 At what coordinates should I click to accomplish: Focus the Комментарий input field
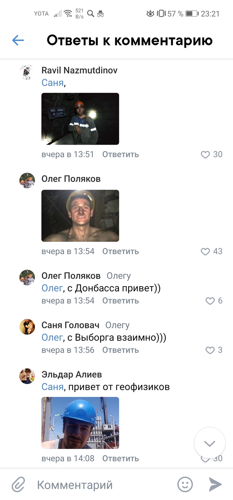tap(100, 485)
